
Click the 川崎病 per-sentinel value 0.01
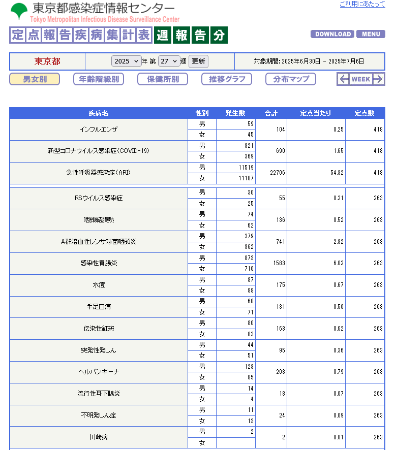[338, 437]
